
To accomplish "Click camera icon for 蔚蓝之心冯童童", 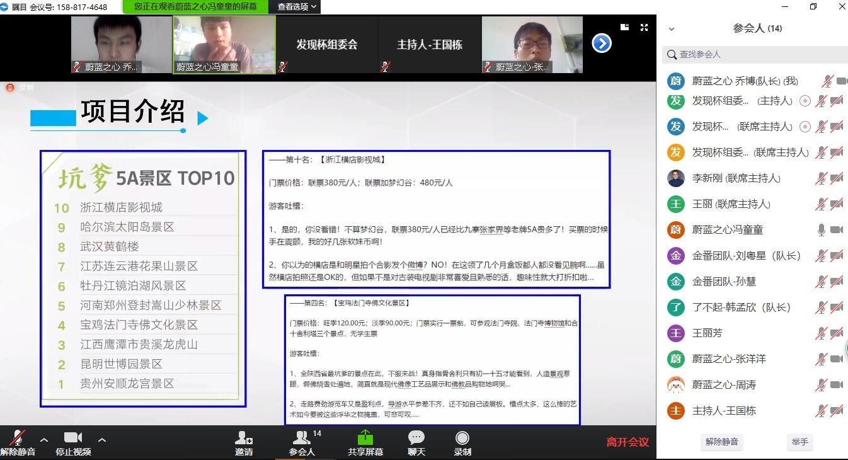I will click(x=837, y=230).
